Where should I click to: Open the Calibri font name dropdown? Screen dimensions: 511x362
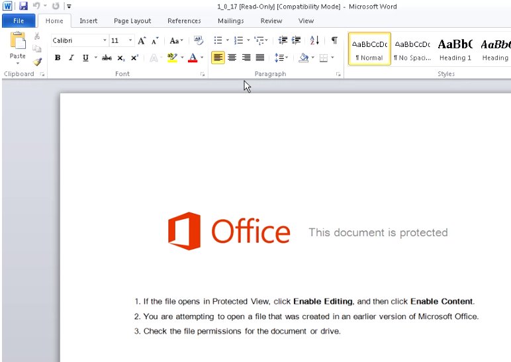pyautogui.click(x=105, y=40)
